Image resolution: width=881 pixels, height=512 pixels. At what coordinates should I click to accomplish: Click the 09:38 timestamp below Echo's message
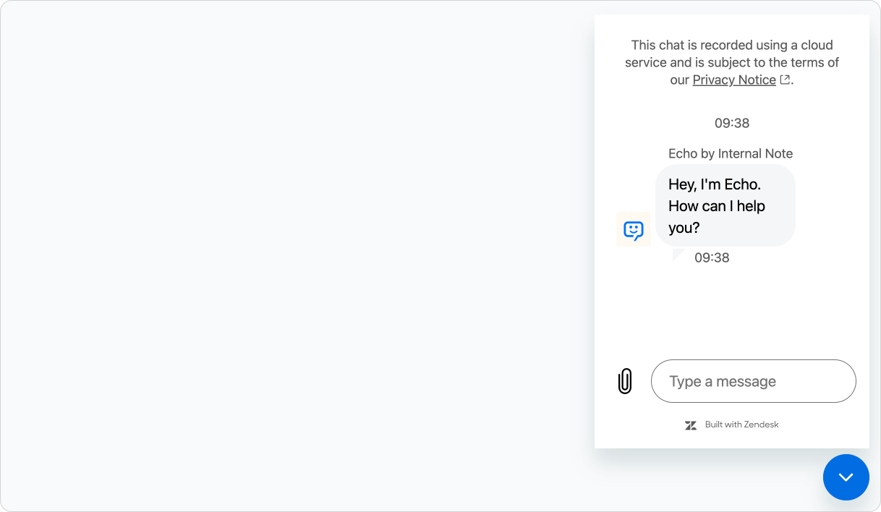pos(712,257)
